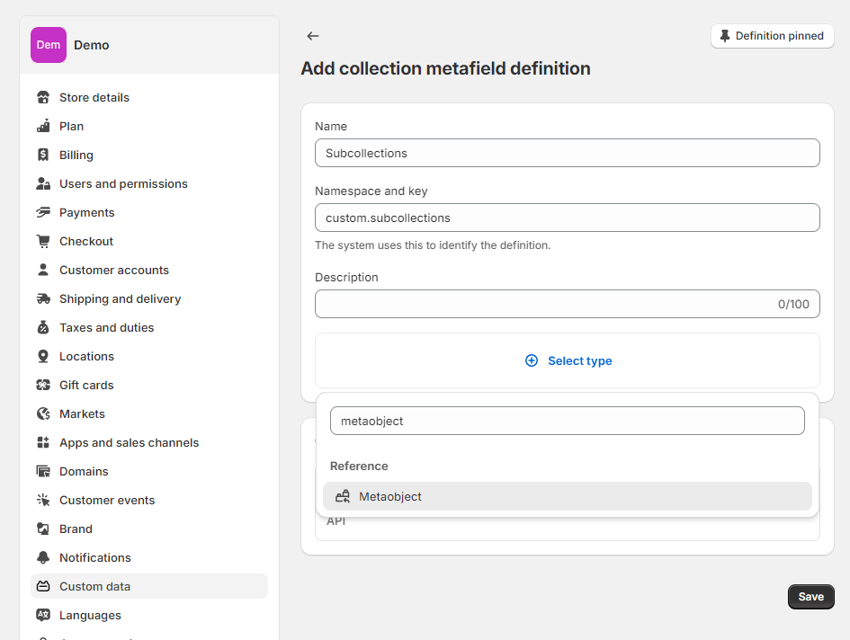Click the Locations pin icon
The width and height of the screenshot is (850, 640).
tap(43, 356)
